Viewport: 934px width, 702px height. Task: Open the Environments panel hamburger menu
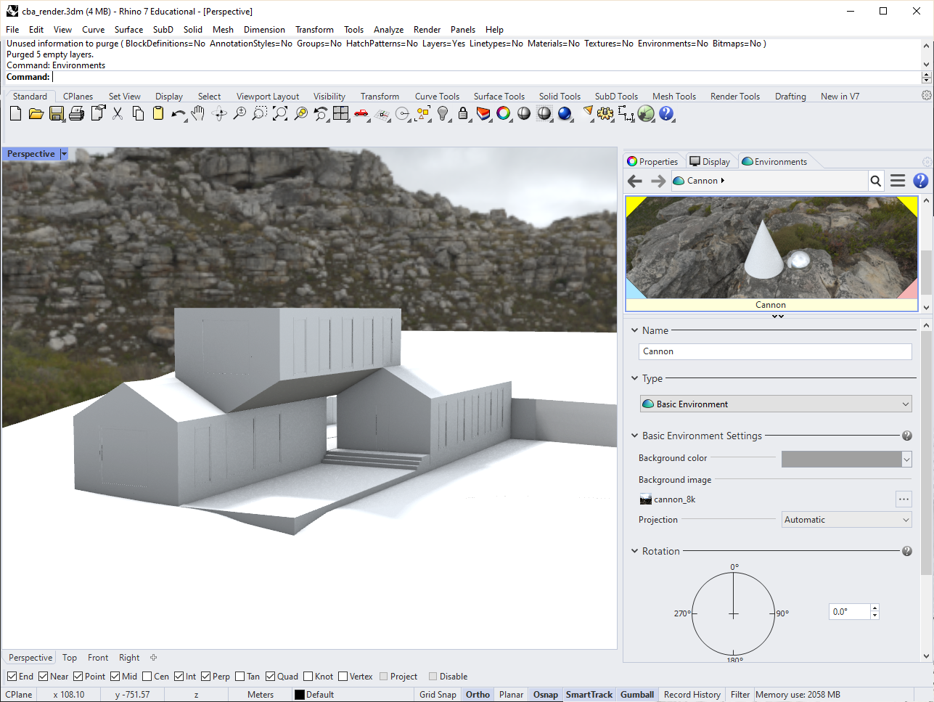tap(898, 181)
